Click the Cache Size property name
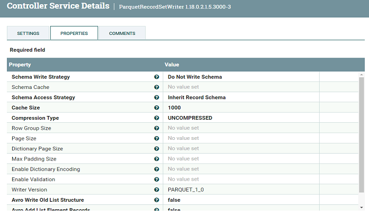 pos(25,107)
